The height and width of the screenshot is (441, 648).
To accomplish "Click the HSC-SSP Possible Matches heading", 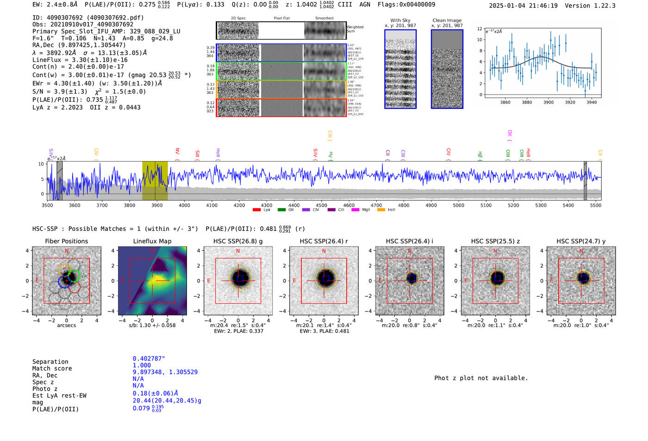I will pos(115,229).
